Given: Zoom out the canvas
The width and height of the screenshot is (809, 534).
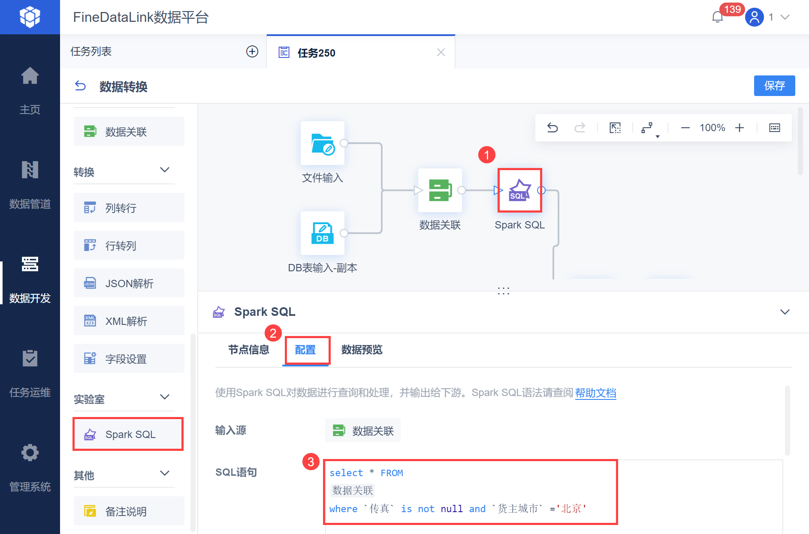Looking at the screenshot, I should pos(685,128).
